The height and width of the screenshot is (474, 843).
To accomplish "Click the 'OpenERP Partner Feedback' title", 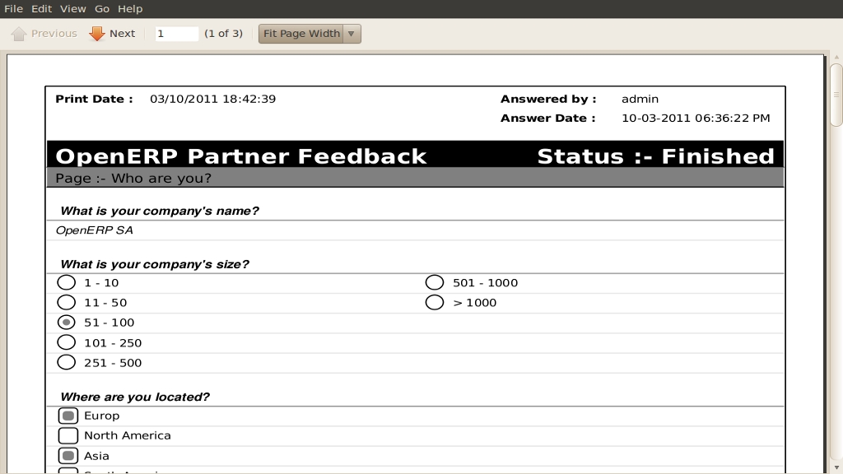I will point(241,156).
